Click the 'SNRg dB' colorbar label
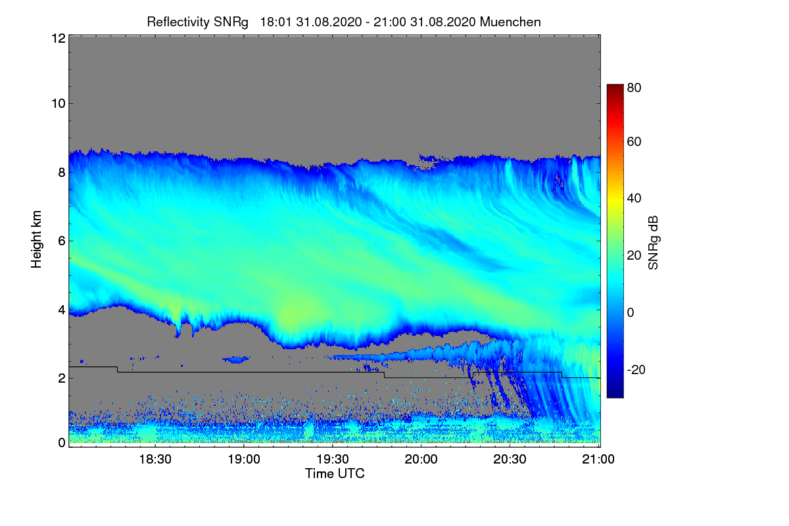 654,243
